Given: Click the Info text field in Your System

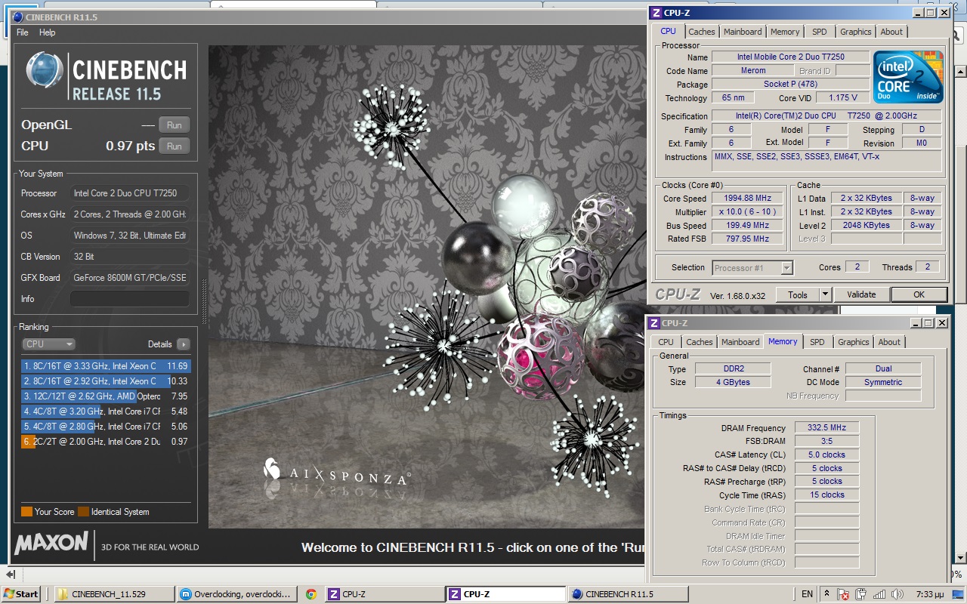Looking at the screenshot, I should [129, 299].
